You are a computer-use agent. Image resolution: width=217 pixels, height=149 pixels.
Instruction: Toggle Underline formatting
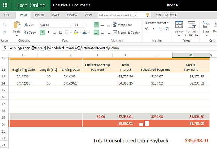click(x=54, y=33)
